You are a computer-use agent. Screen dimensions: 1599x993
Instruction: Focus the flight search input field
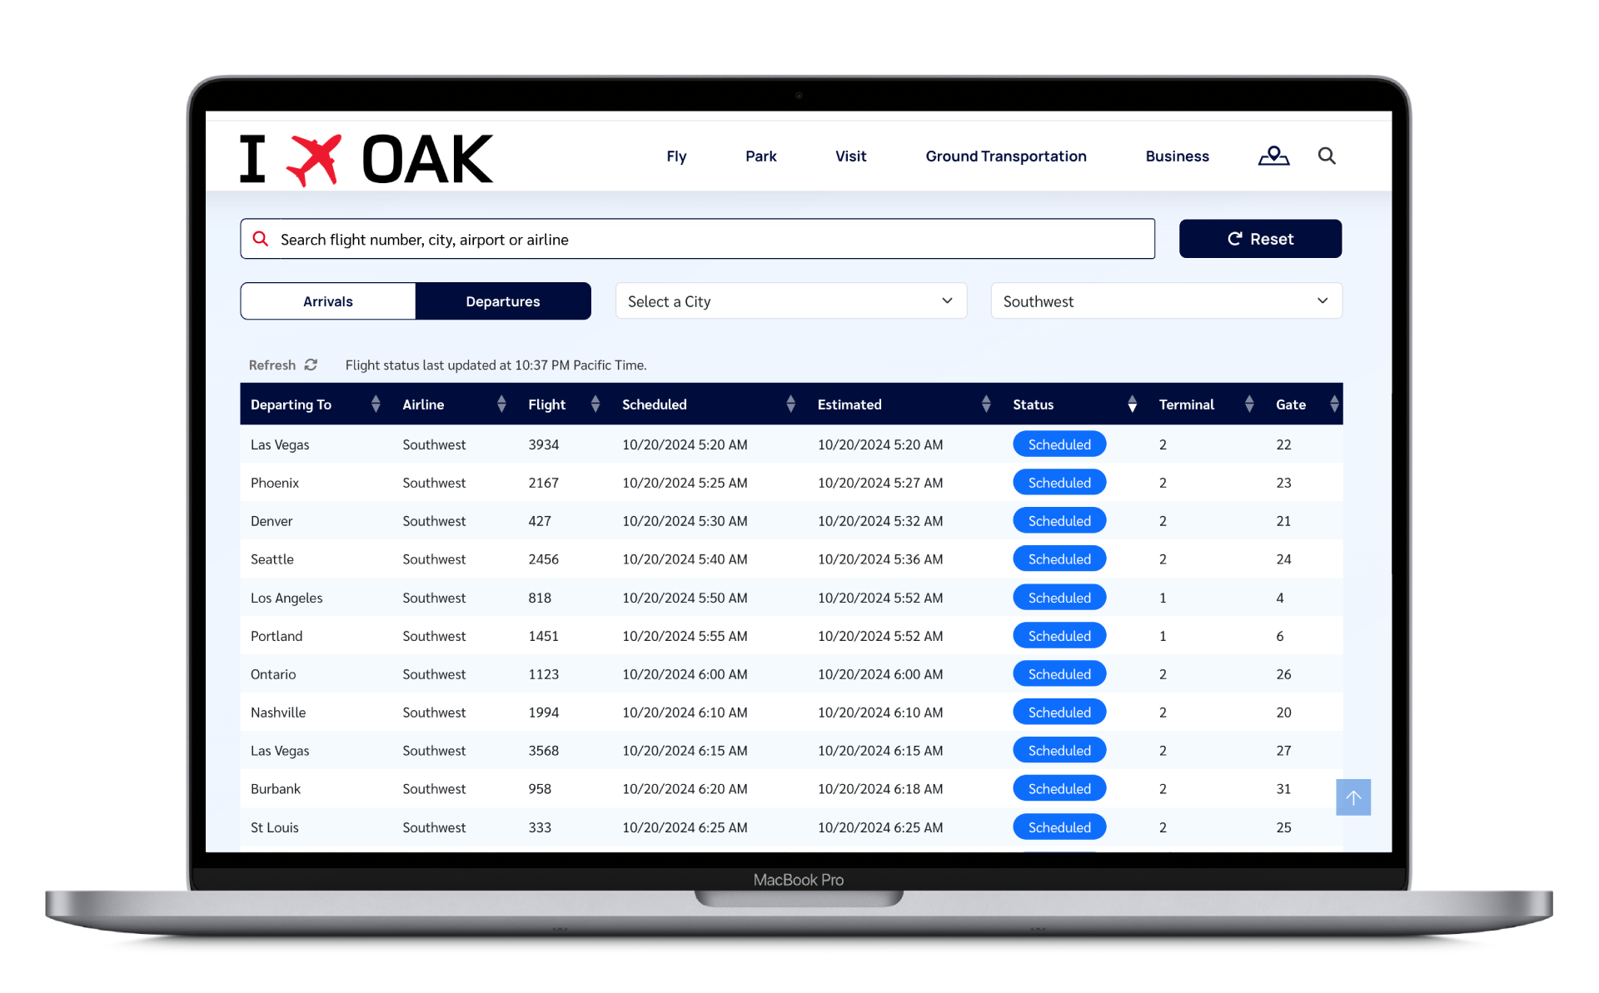pyautogui.click(x=697, y=239)
